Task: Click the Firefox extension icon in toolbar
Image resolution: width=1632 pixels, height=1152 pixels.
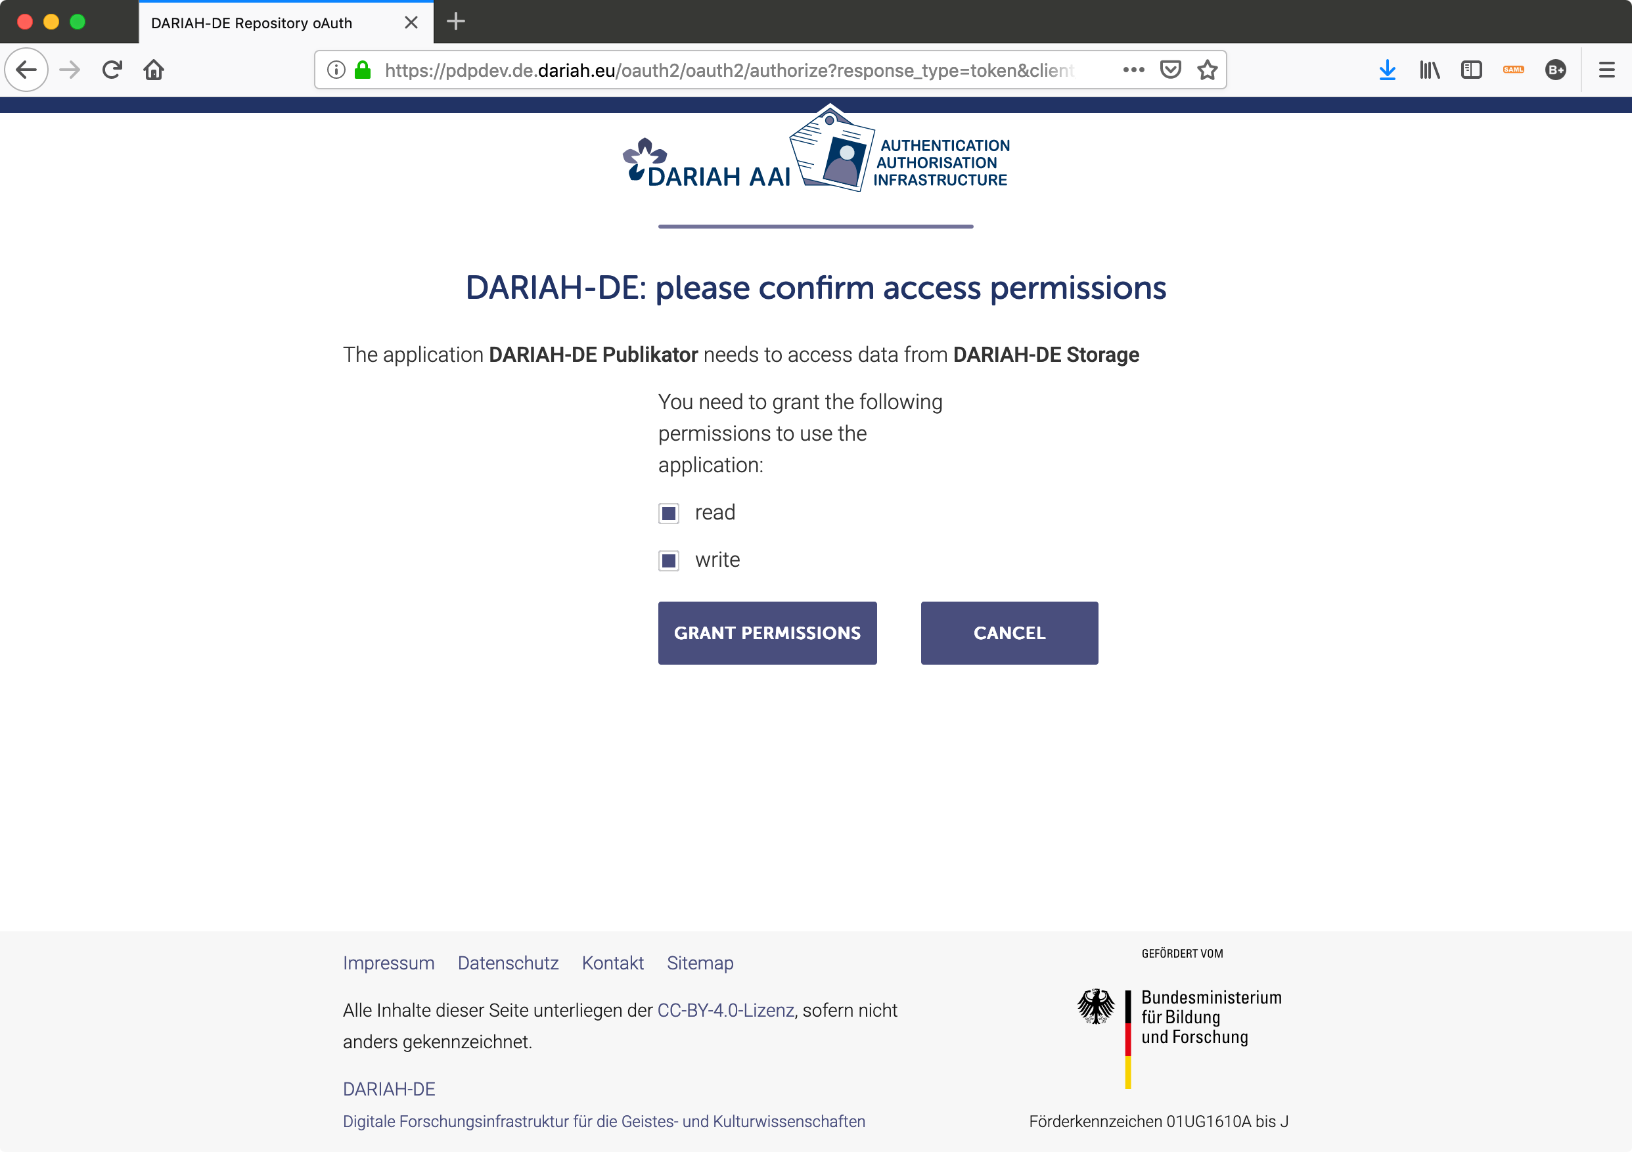Action: 1515,70
